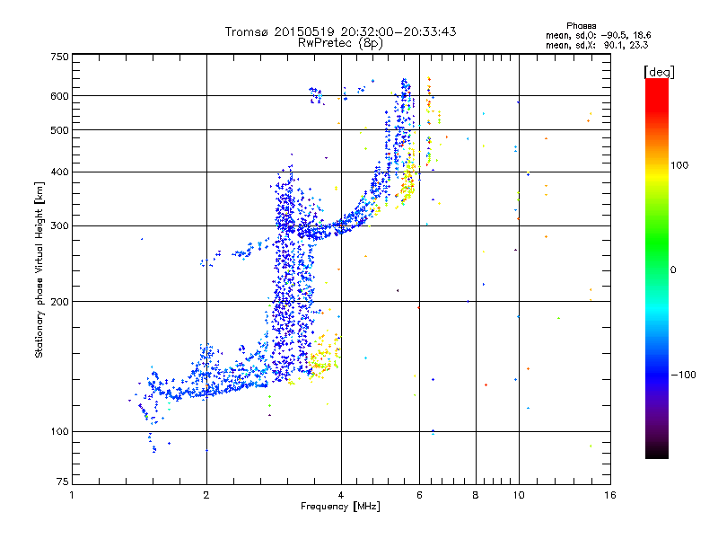Viewport: 718px width, 539px height.
Task: Click the 'mean, sd,X: 90.1, 23.3' statistic
Action: point(597,45)
